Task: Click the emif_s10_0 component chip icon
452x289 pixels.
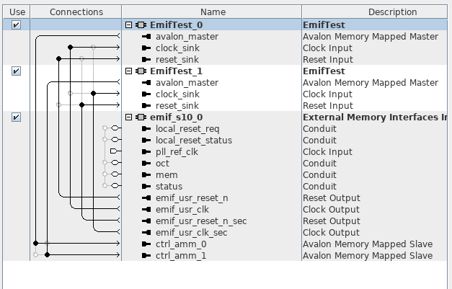Action: 141,117
